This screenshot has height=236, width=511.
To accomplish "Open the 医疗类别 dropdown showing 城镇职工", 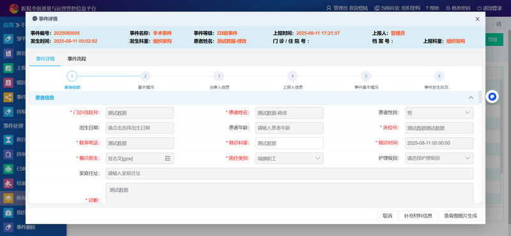I will pyautogui.click(x=289, y=159).
